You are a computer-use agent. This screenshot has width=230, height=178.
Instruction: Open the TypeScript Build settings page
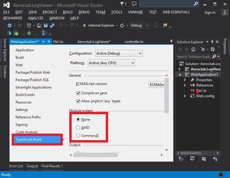click(x=37, y=140)
